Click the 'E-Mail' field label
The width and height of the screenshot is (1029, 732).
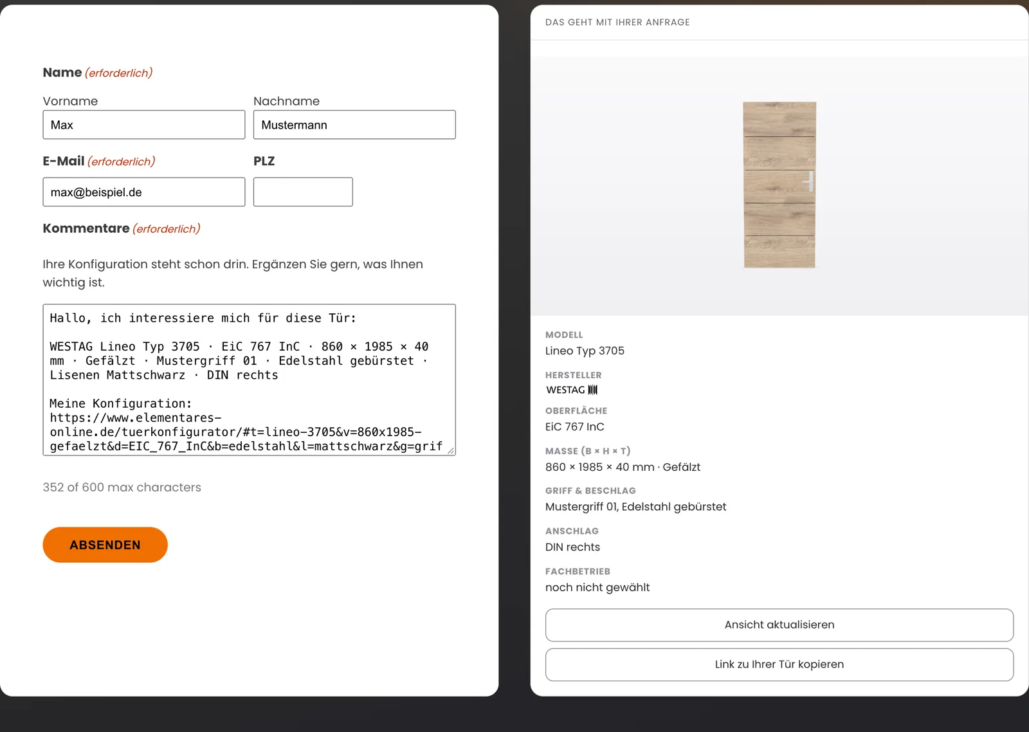(64, 161)
